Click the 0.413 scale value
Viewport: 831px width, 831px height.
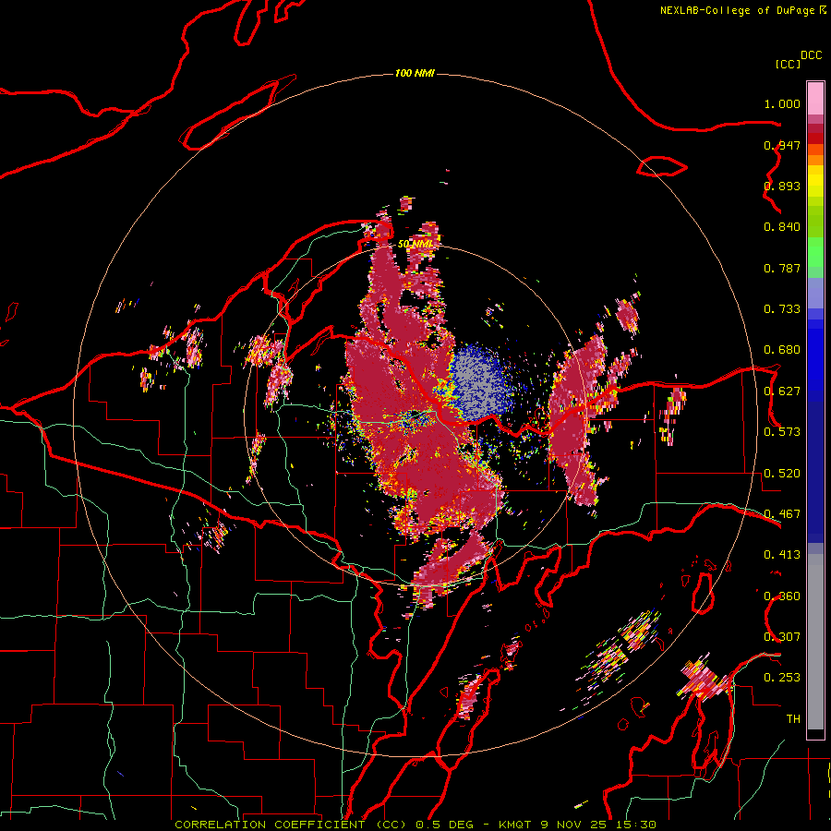point(782,555)
